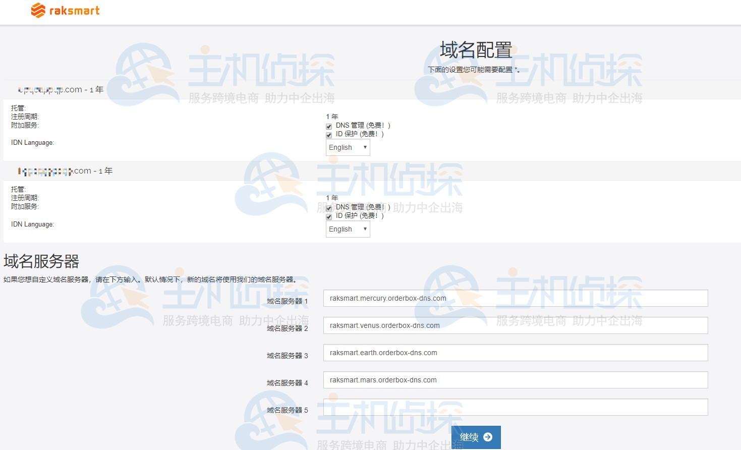Open the first domain's English IDN Language dropdown
The width and height of the screenshot is (741, 450).
click(347, 147)
